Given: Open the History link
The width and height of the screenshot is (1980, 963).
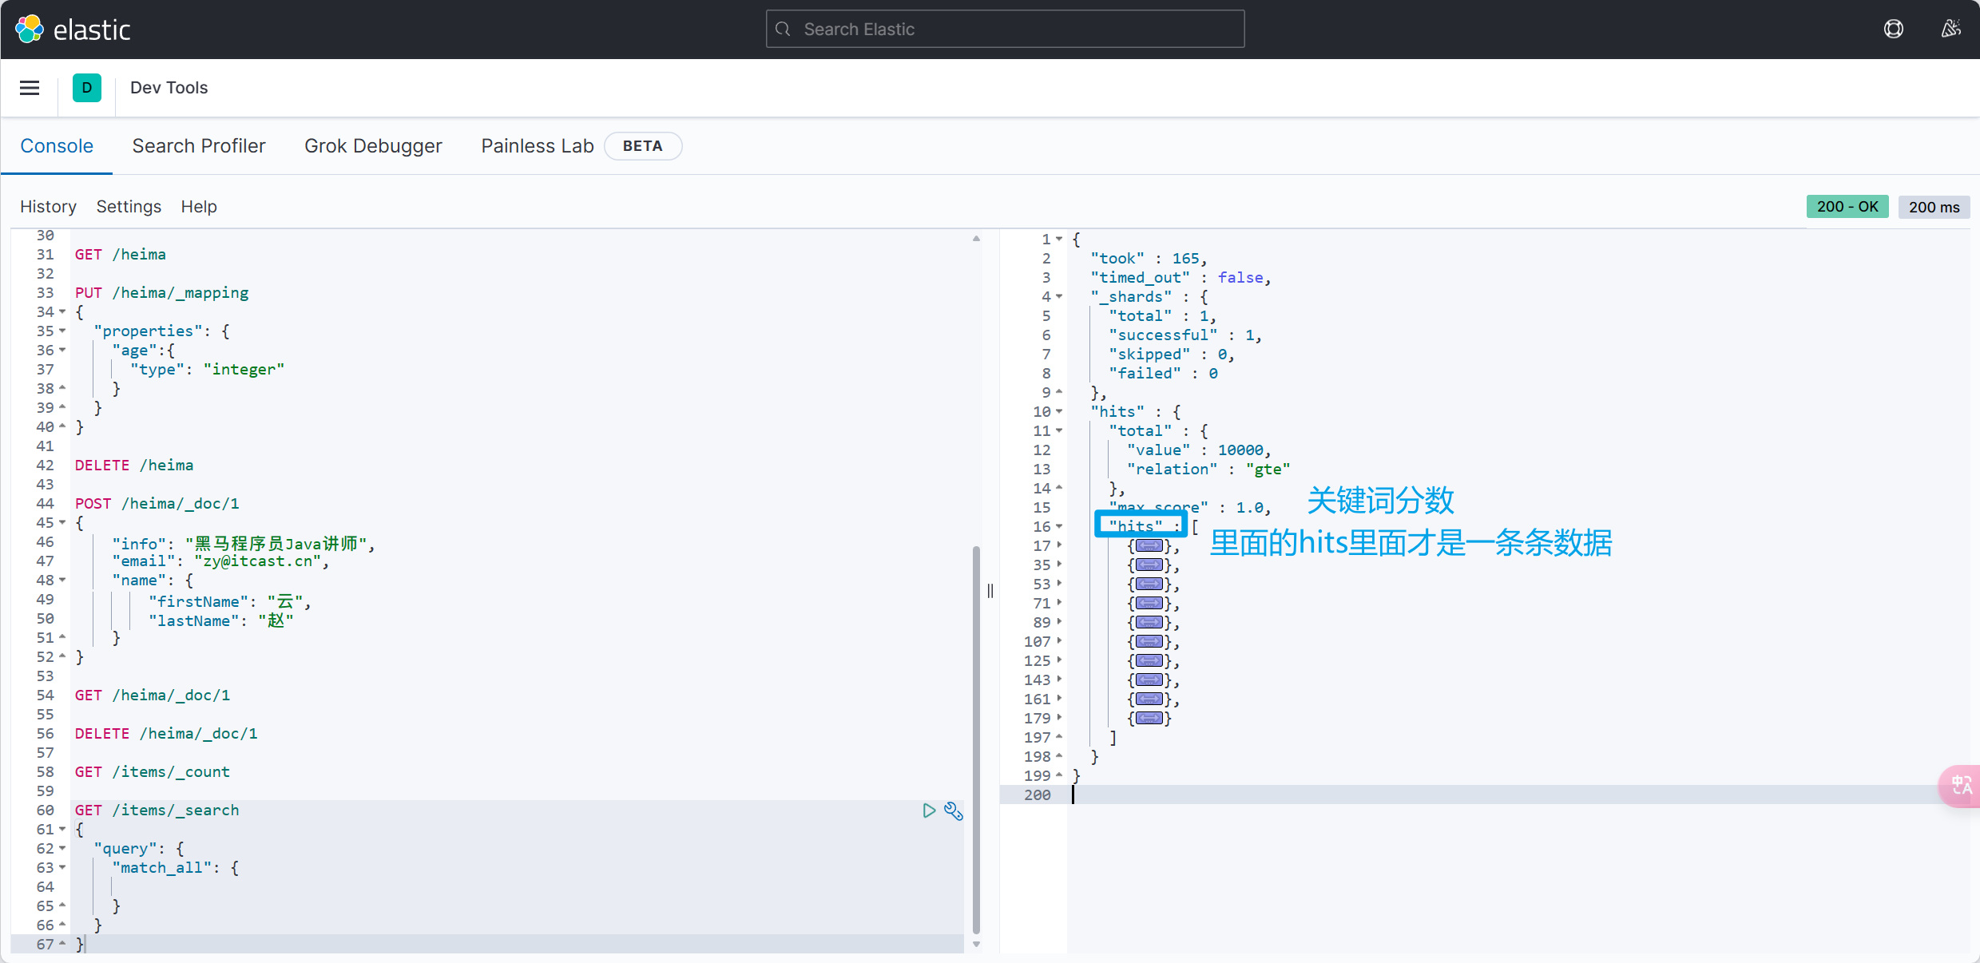Looking at the screenshot, I should coord(48,207).
